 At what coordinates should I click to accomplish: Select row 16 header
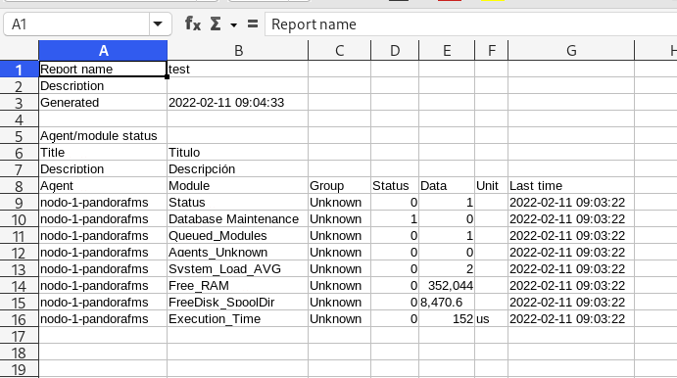[19, 319]
